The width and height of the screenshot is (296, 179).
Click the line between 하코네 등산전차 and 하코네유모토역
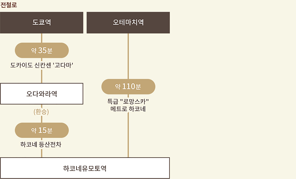[42, 153]
